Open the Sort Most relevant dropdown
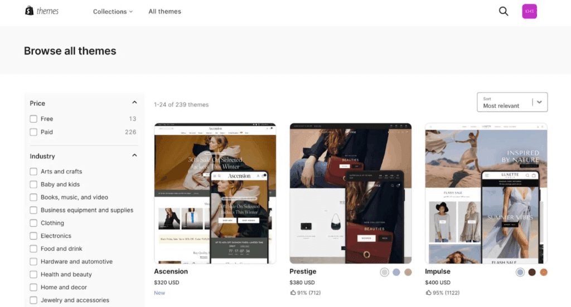Image resolution: width=571 pixels, height=307 pixels. click(512, 102)
